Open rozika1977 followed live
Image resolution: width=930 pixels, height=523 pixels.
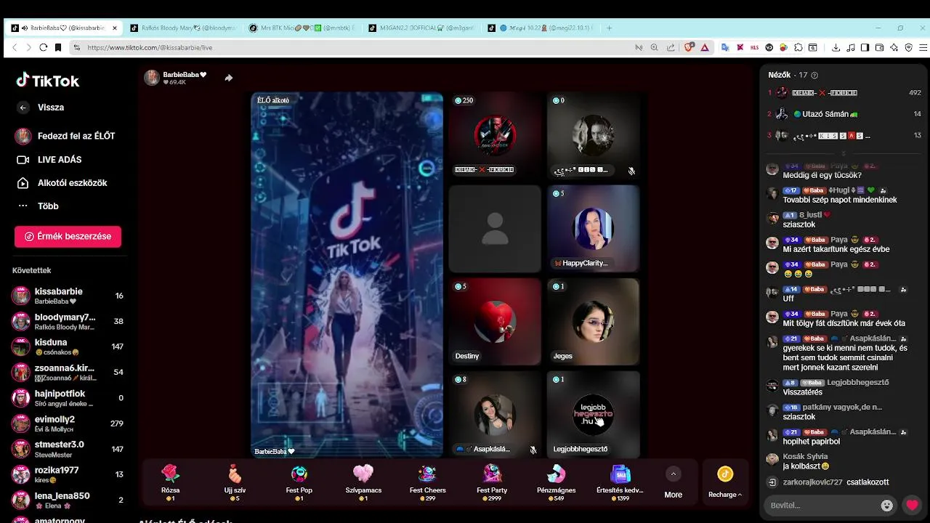[68, 474]
